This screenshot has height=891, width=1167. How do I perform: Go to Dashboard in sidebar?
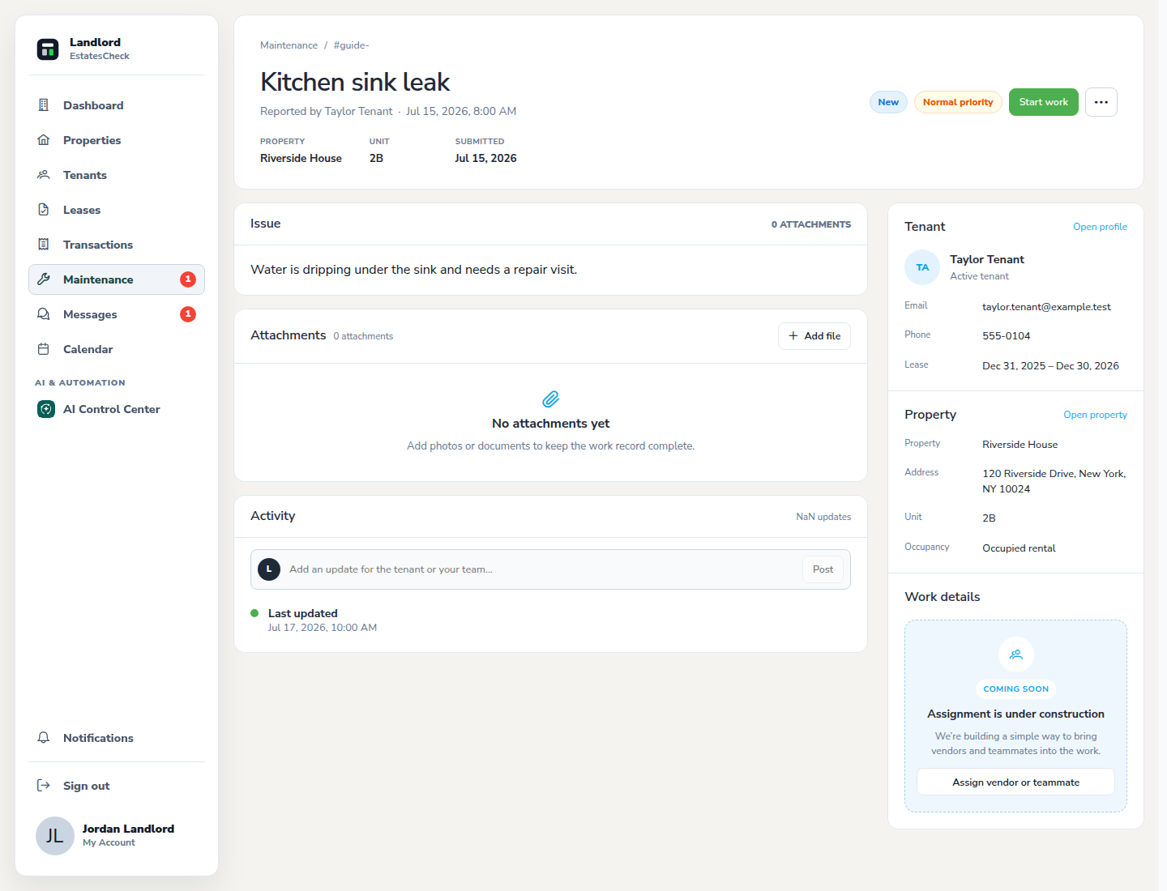tap(117, 105)
